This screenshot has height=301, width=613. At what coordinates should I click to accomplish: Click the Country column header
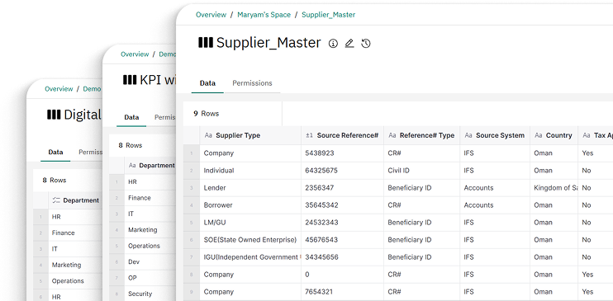click(554, 135)
